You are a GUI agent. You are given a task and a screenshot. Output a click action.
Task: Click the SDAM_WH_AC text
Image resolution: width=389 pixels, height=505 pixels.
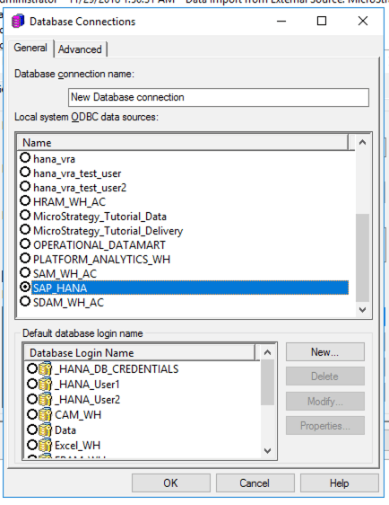[68, 303]
